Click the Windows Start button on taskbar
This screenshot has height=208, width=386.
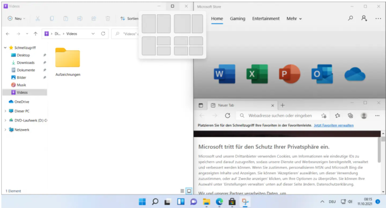click(142, 202)
